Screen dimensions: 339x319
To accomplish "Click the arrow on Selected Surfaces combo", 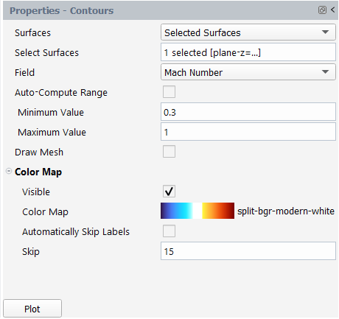I will click(325, 32).
